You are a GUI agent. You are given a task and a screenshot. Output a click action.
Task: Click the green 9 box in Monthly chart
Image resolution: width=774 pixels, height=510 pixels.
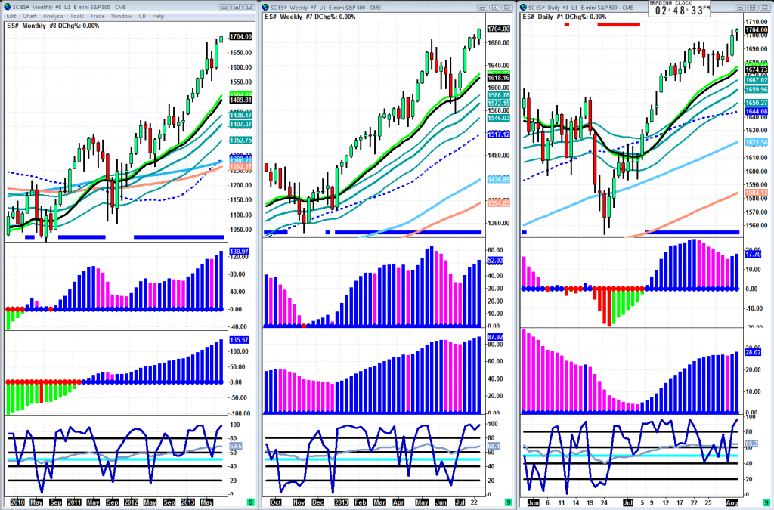pyautogui.click(x=250, y=502)
